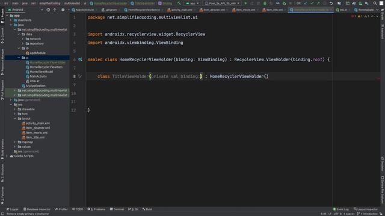Screen dimensions: 385x216
Task: Switch to item_movie.xml editor tab
Action: coord(245,10)
